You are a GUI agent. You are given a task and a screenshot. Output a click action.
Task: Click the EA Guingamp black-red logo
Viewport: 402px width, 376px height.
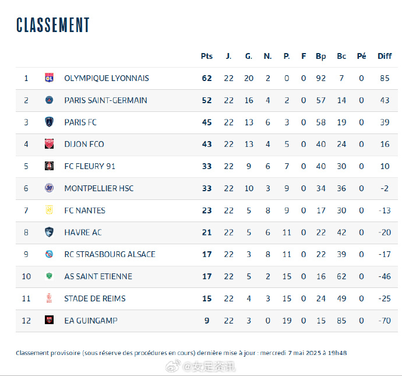click(x=49, y=320)
